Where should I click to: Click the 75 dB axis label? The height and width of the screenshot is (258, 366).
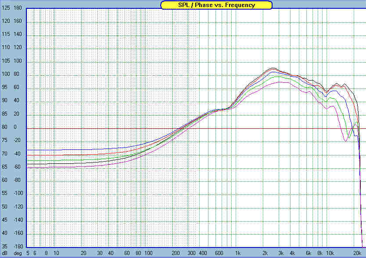(x=4, y=141)
